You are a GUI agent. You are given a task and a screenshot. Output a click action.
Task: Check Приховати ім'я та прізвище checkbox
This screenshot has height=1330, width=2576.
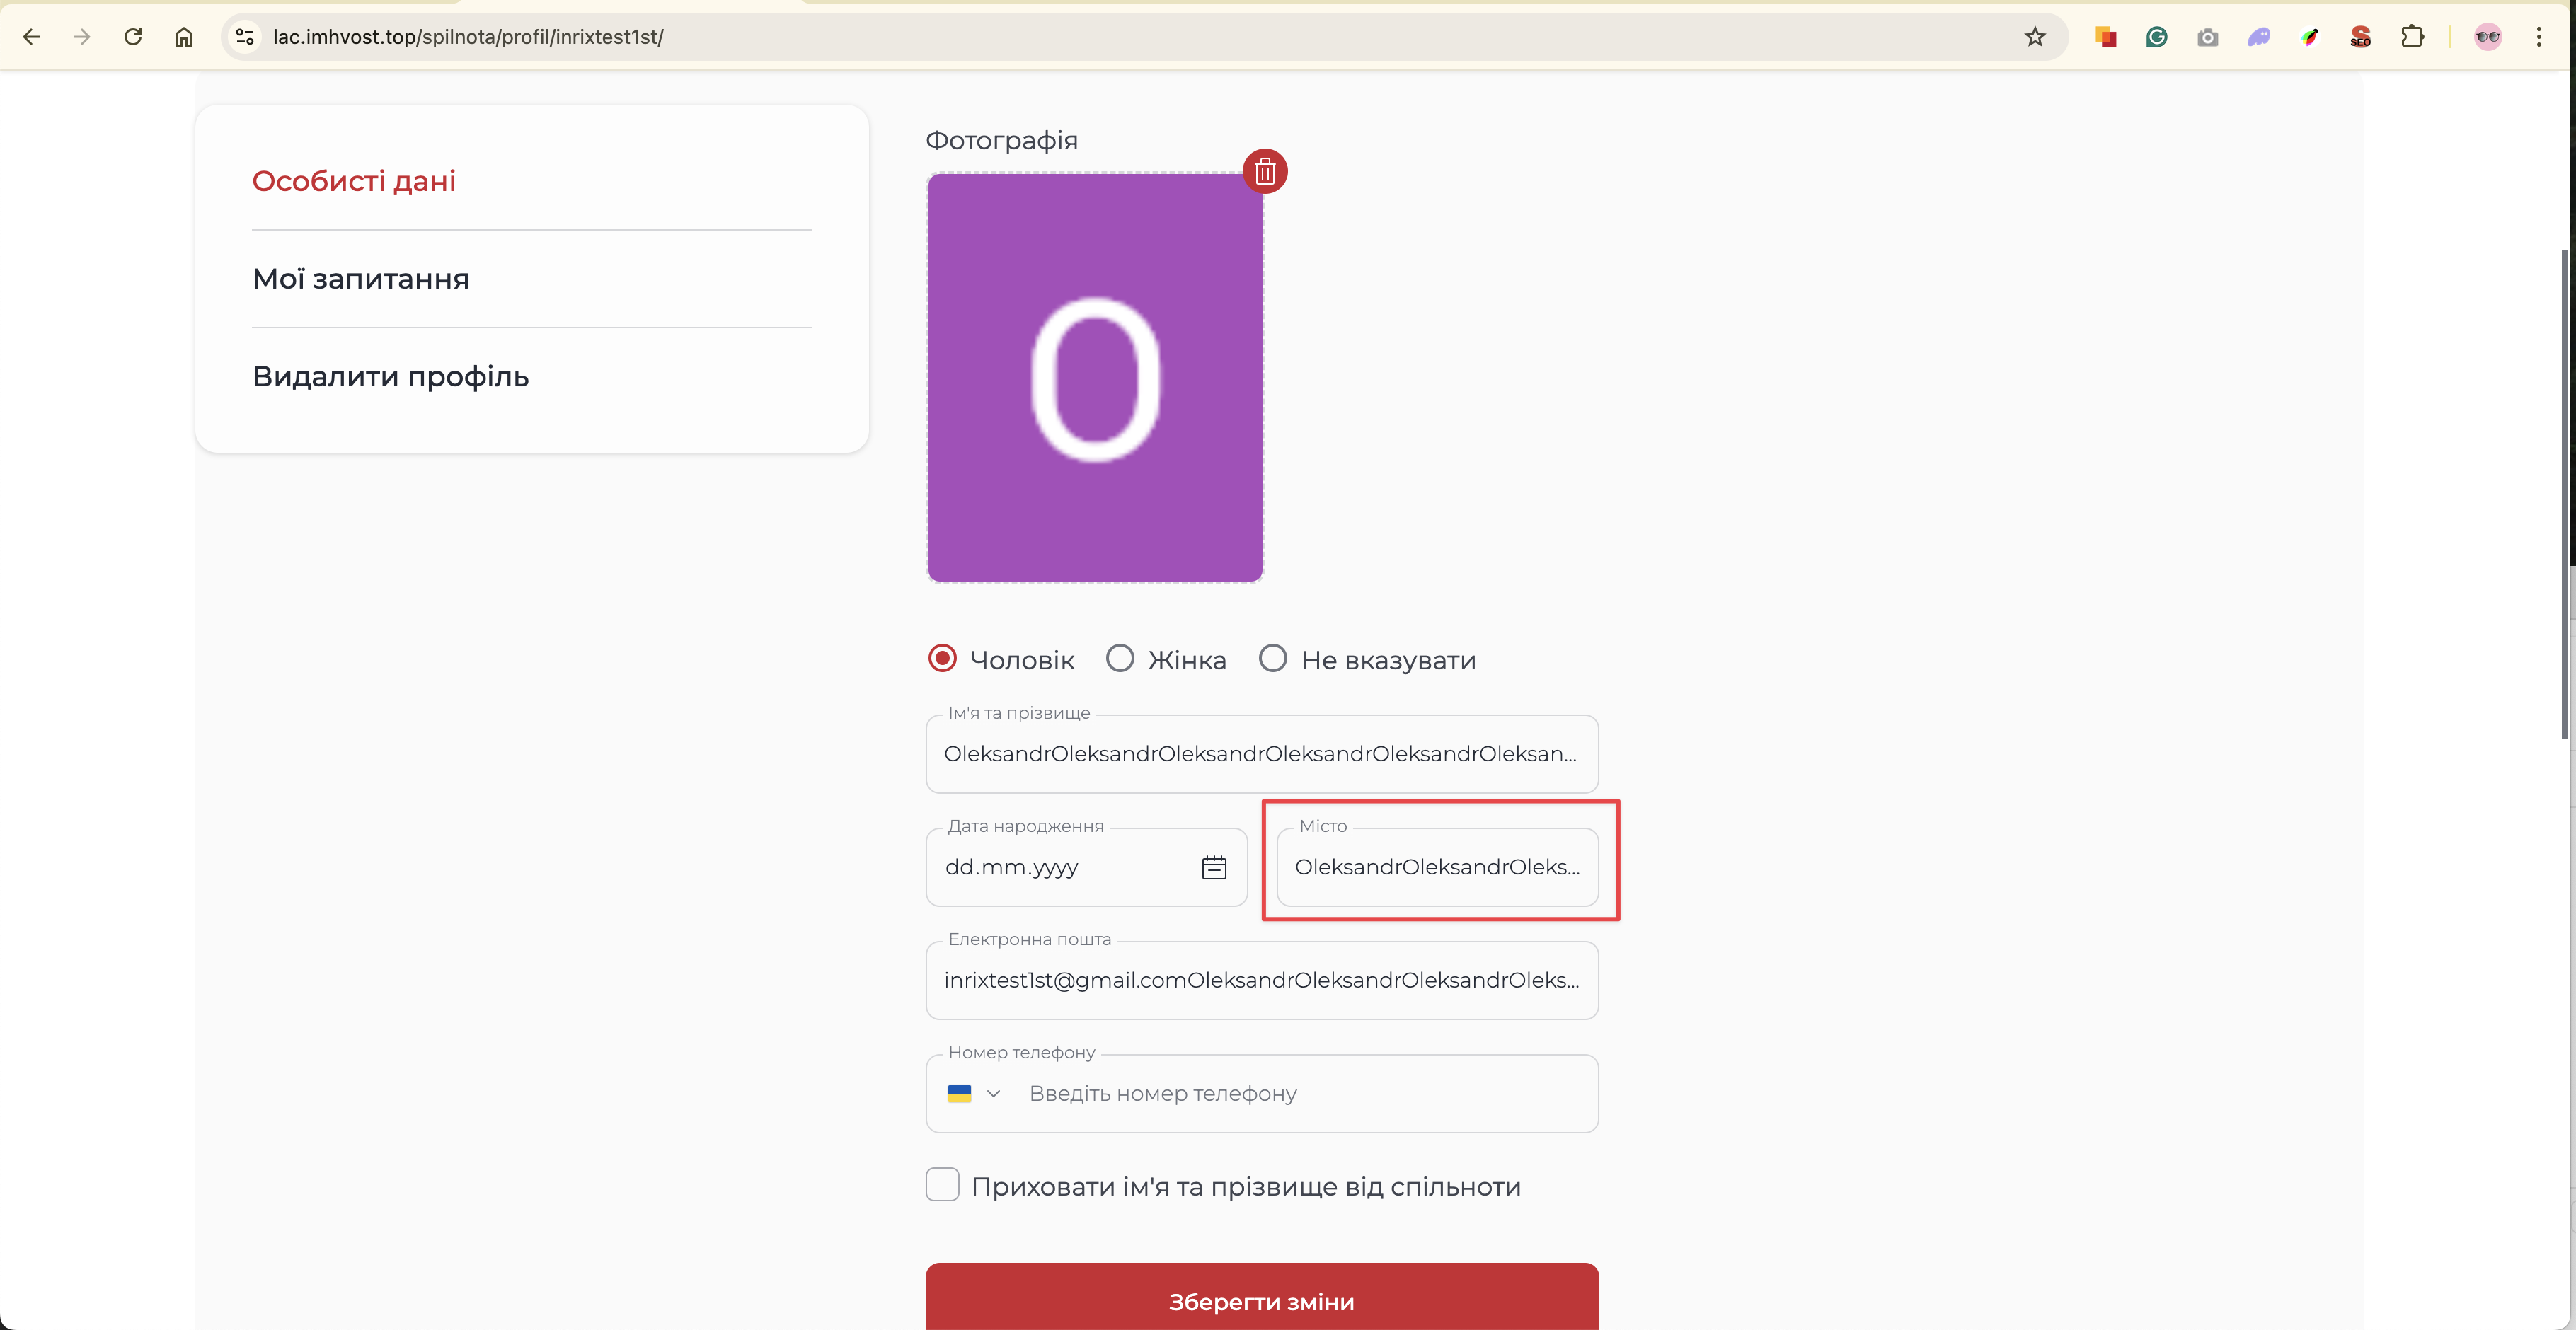942,1185
